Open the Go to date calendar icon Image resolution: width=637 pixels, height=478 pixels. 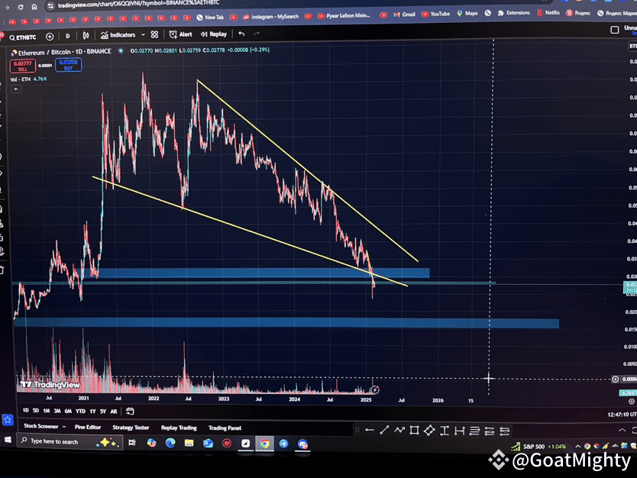(130, 412)
